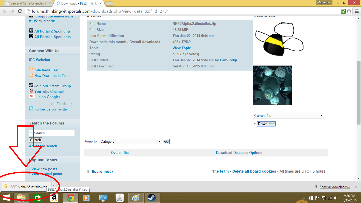Click View new posts

point(44,169)
